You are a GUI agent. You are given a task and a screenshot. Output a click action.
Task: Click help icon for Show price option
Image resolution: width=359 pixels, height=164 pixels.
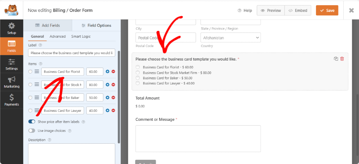[83, 122]
